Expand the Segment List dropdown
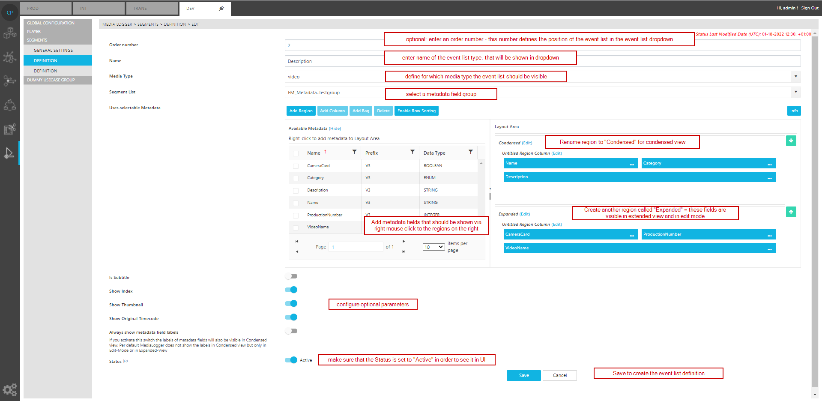This screenshot has width=822, height=401. click(795, 92)
